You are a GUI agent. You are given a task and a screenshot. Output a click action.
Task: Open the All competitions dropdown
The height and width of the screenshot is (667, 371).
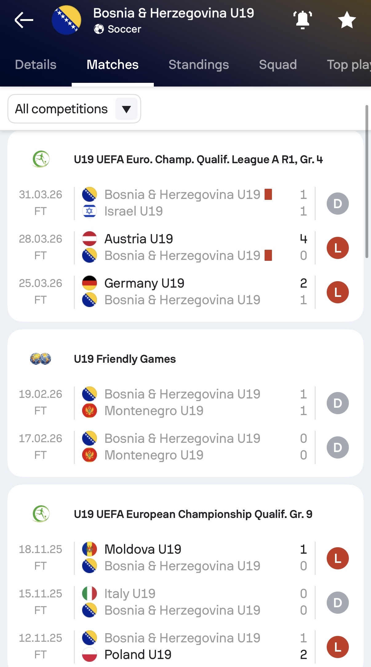tap(74, 109)
